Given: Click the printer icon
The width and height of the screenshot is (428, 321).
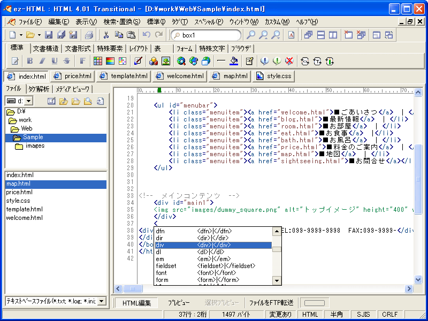Looking at the screenshot, I should tap(89, 35).
